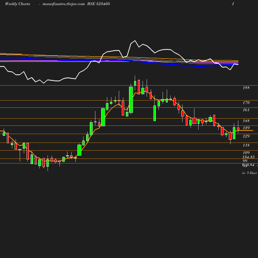The width and height of the screenshot is (258, 258).
Task: Click the 161 price level label
Action: click(x=246, y=110)
